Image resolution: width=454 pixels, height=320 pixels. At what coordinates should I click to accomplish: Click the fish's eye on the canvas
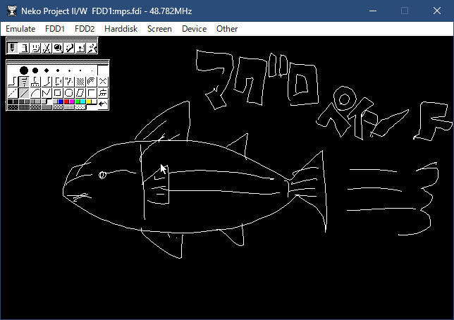(102, 174)
